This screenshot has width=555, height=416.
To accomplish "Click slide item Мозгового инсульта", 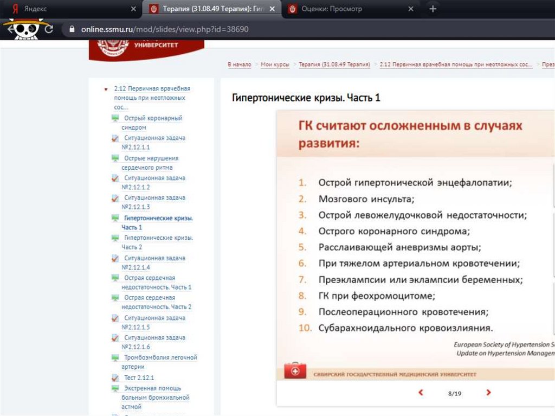I will click(x=366, y=199).
